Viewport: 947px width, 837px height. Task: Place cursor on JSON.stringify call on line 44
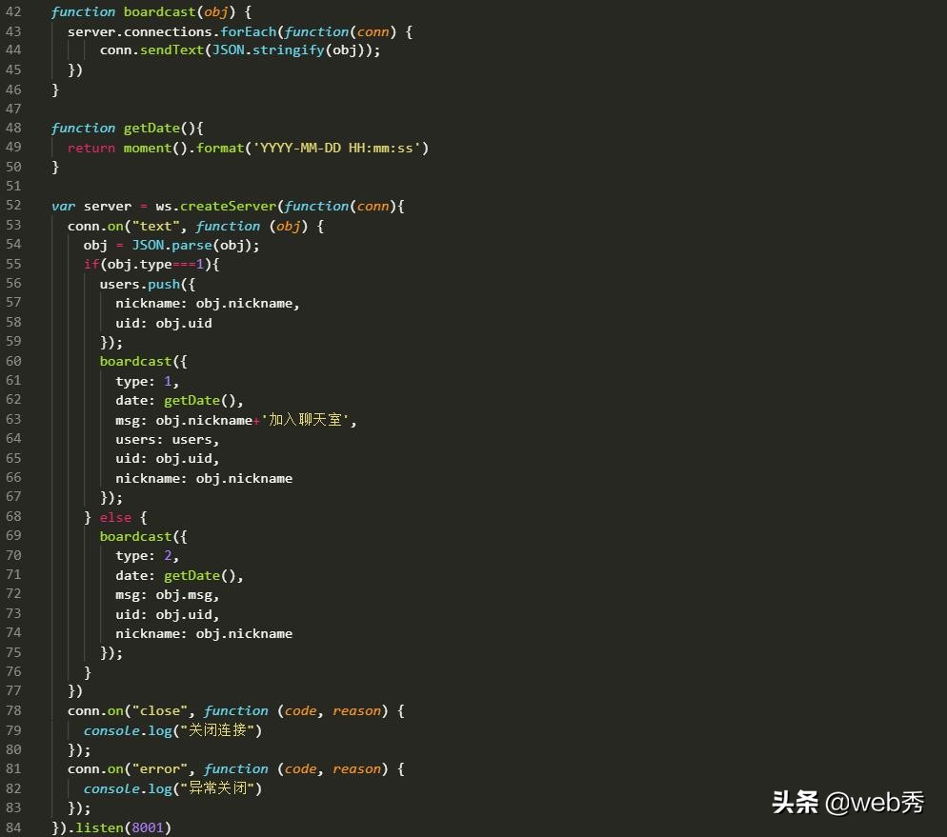[267, 50]
